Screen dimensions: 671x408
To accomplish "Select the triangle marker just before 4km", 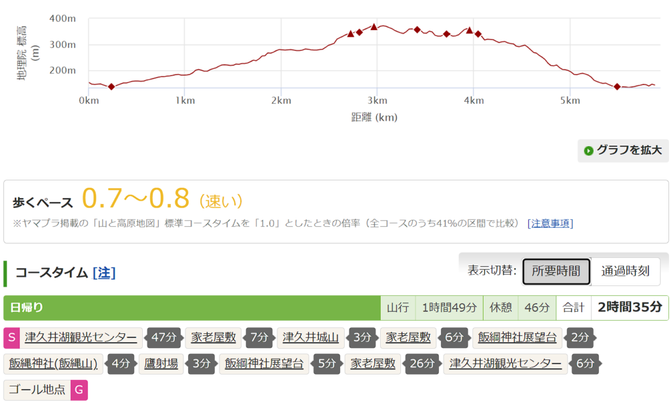I will tap(469, 30).
